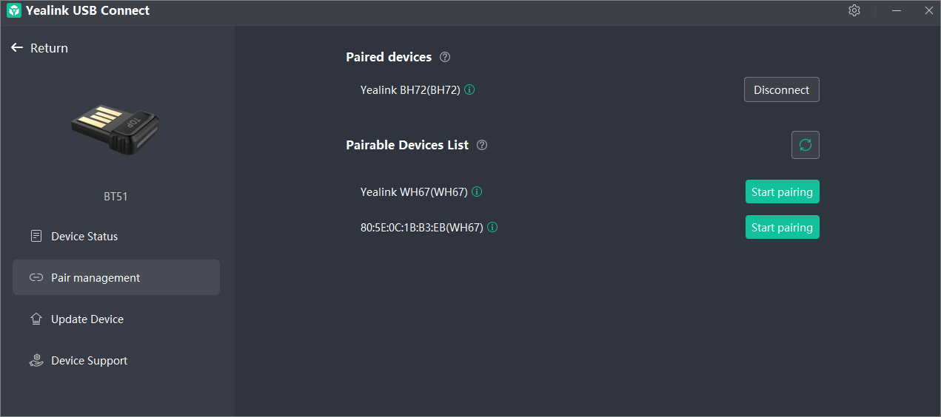Click the refresh pairable devices icon

pos(806,145)
